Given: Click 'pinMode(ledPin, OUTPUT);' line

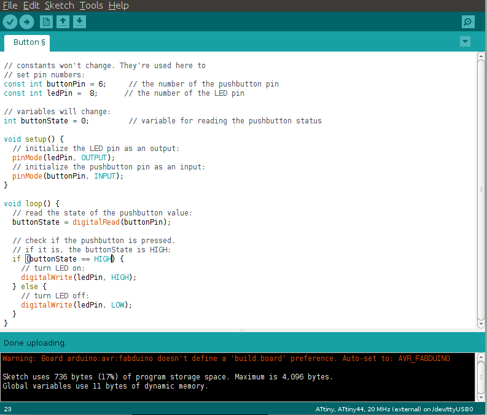Looking at the screenshot, I should [63, 158].
